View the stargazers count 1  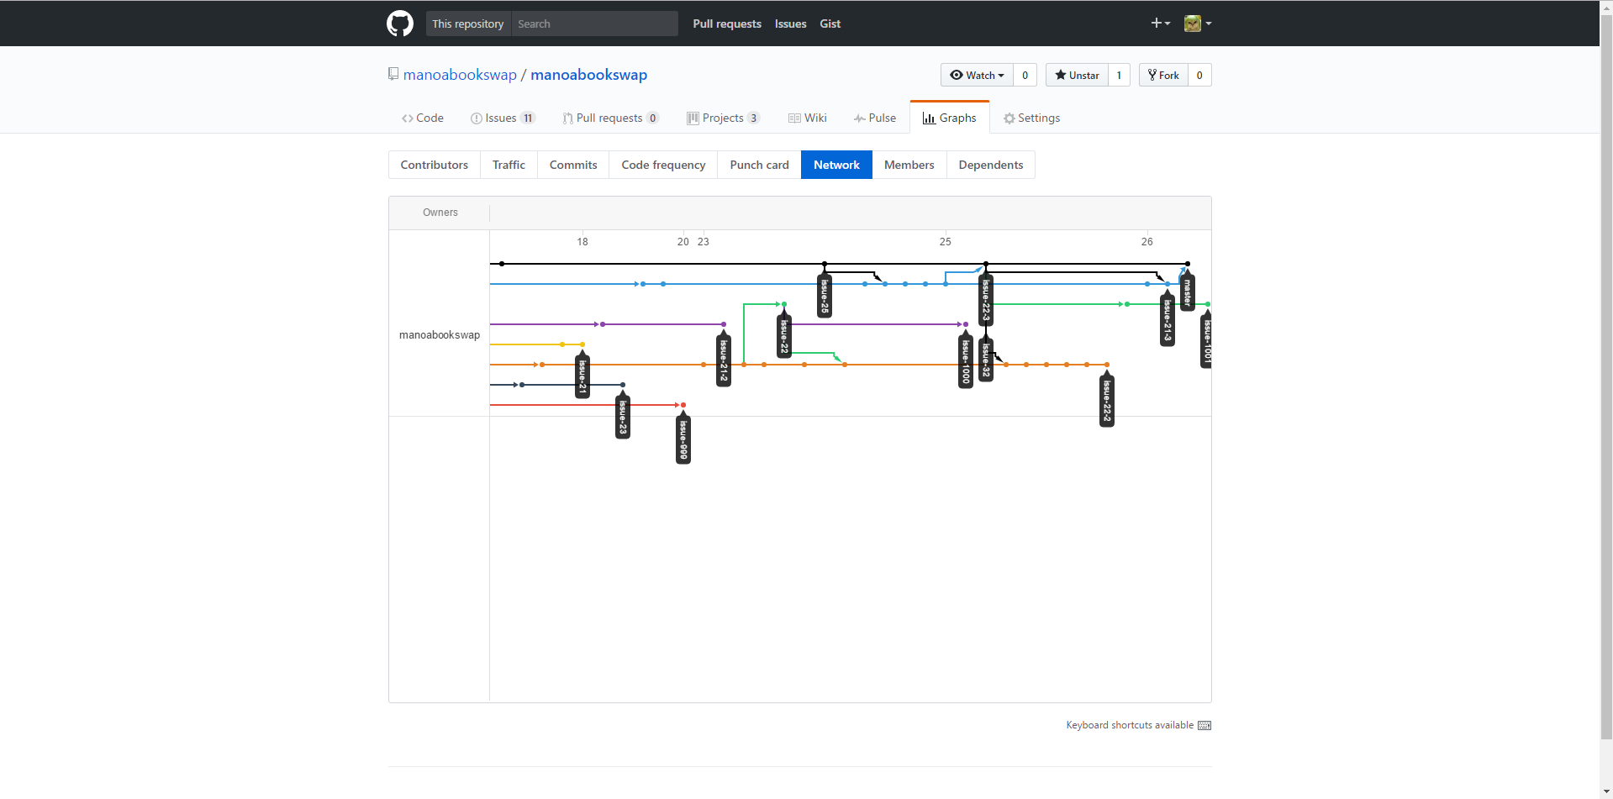coord(1119,75)
